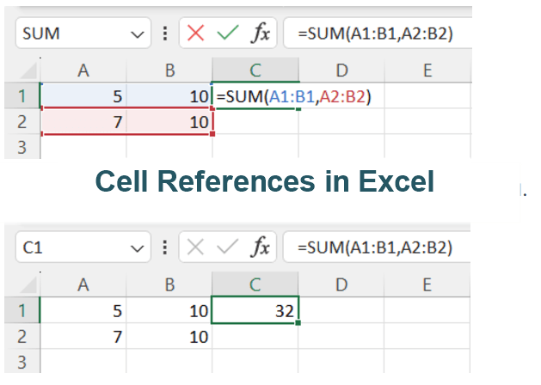
Task: Click the greyed check icon in the bottom spreadsheet
Action: pyautogui.click(x=227, y=247)
